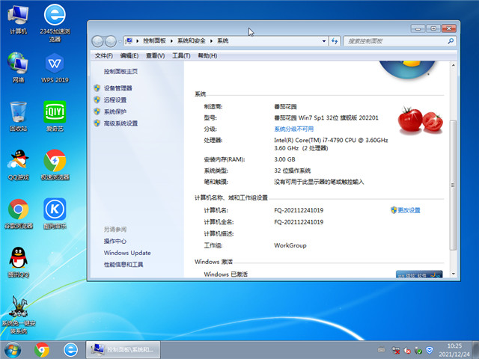The height and width of the screenshot is (359, 479).
Task: Open 系统保护 sidebar link
Action: 115,111
